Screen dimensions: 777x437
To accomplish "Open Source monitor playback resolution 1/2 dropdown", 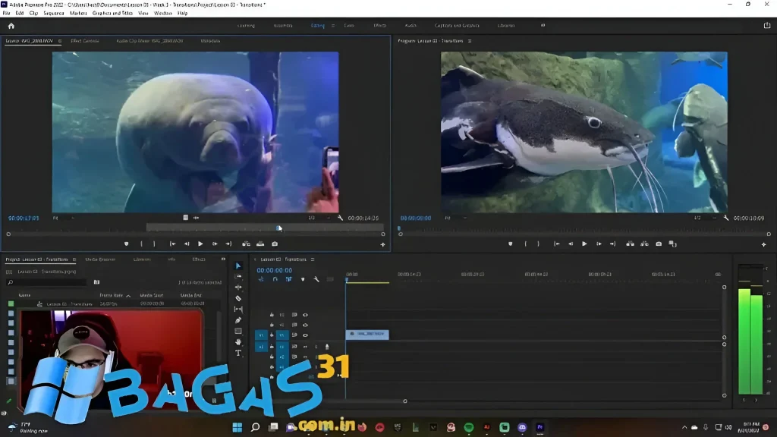I will 319,218.
